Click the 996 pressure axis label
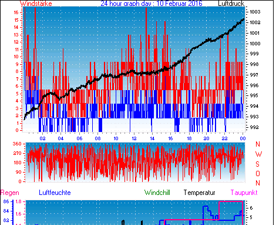 254,85
